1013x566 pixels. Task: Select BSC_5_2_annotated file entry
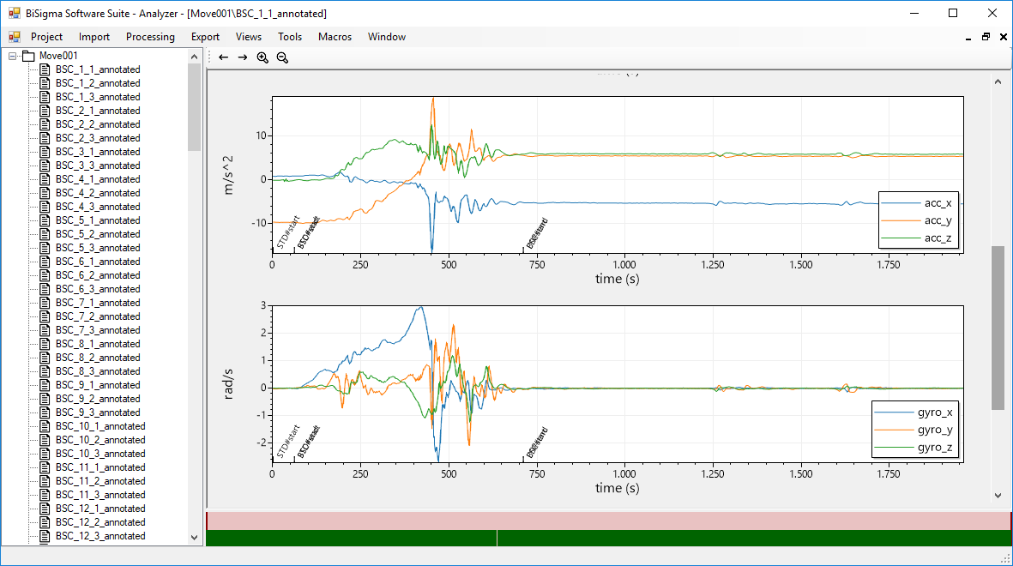pyautogui.click(x=98, y=234)
